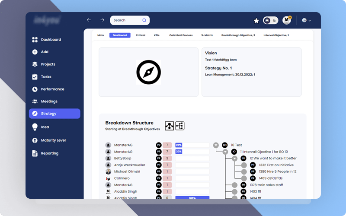The height and width of the screenshot is (216, 346).
Task: Click 10 Test in the breakdown tree
Action: (x=236, y=145)
